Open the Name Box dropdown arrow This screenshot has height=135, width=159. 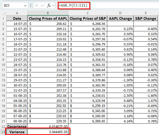coord(25,5)
